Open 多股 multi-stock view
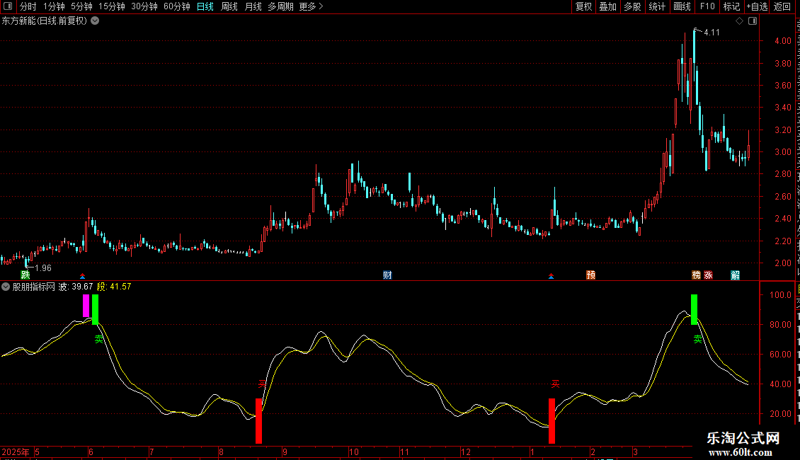The height and width of the screenshot is (460, 800). click(632, 6)
